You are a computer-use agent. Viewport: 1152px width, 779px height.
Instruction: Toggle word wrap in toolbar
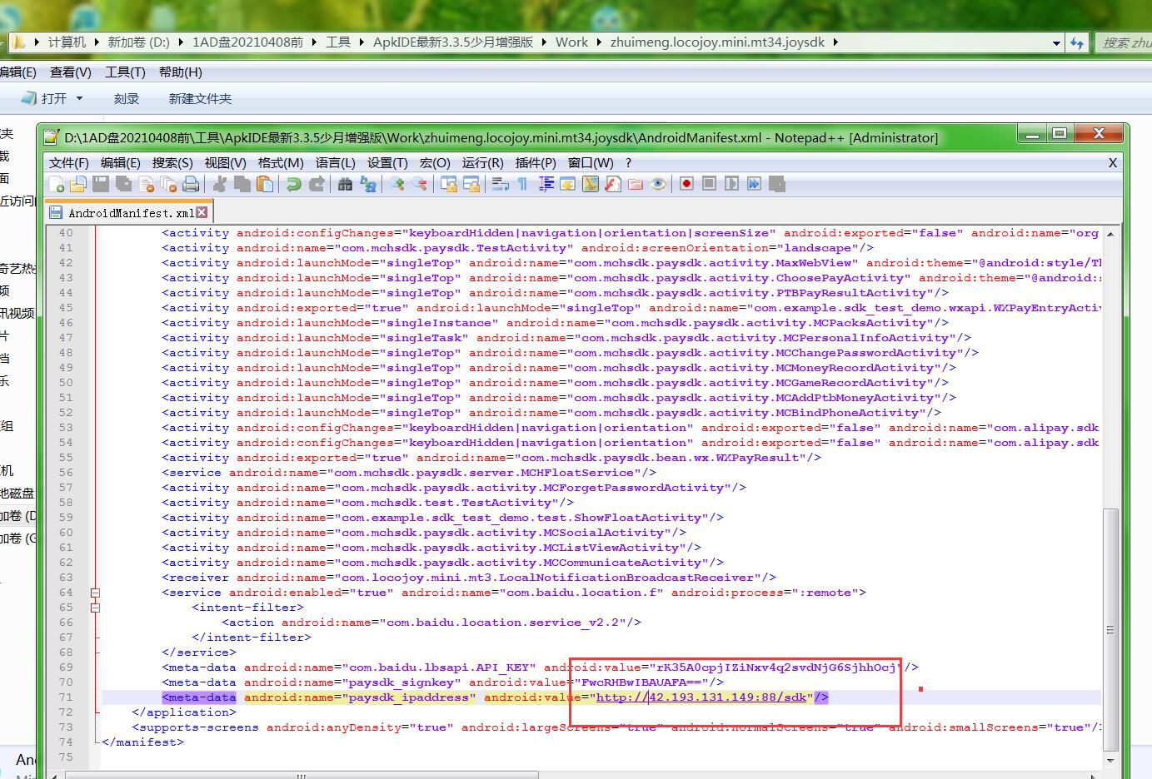tap(500, 185)
